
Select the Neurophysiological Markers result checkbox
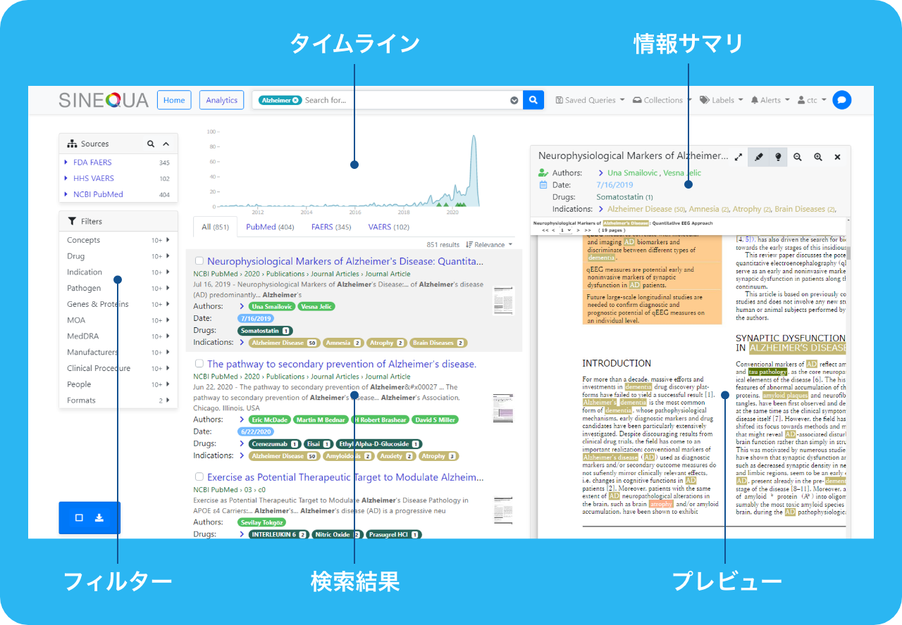[199, 261]
